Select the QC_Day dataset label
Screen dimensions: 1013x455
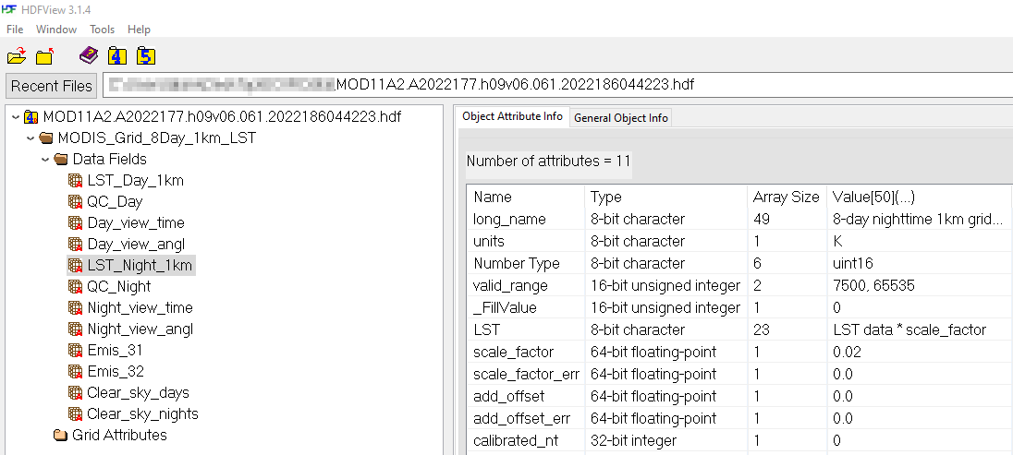pos(115,202)
